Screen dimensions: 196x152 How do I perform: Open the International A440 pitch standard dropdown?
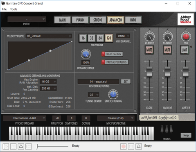tap(25, 118)
